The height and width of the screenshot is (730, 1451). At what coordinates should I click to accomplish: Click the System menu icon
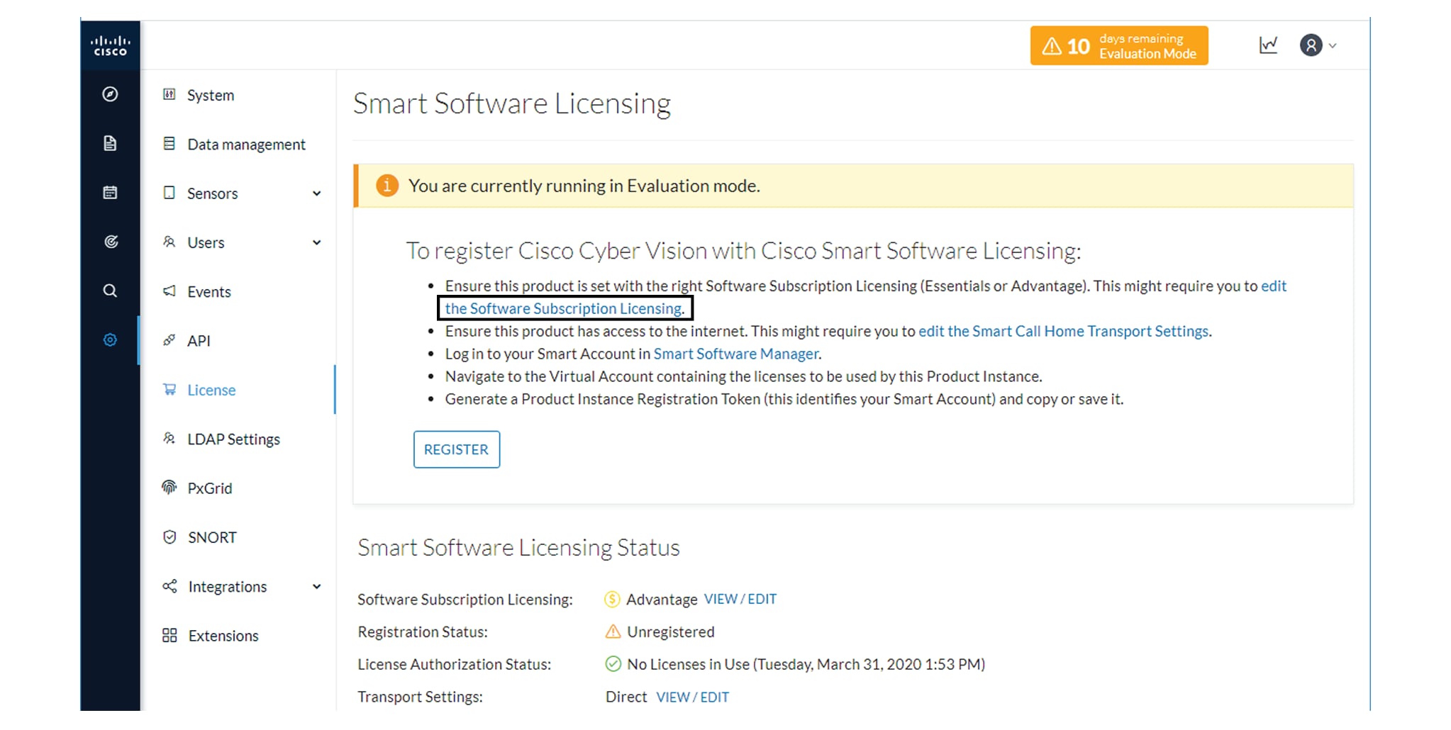(169, 94)
